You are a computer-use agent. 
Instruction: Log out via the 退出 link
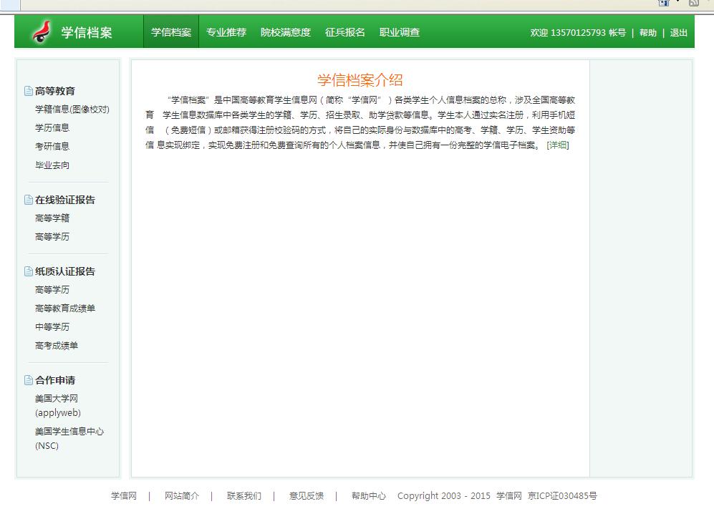pos(678,33)
